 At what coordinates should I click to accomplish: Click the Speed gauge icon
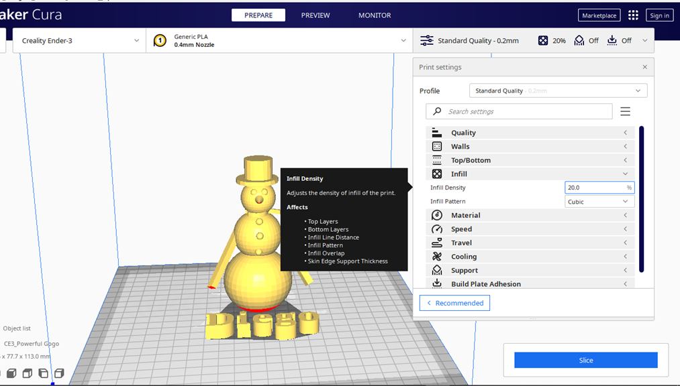click(437, 229)
